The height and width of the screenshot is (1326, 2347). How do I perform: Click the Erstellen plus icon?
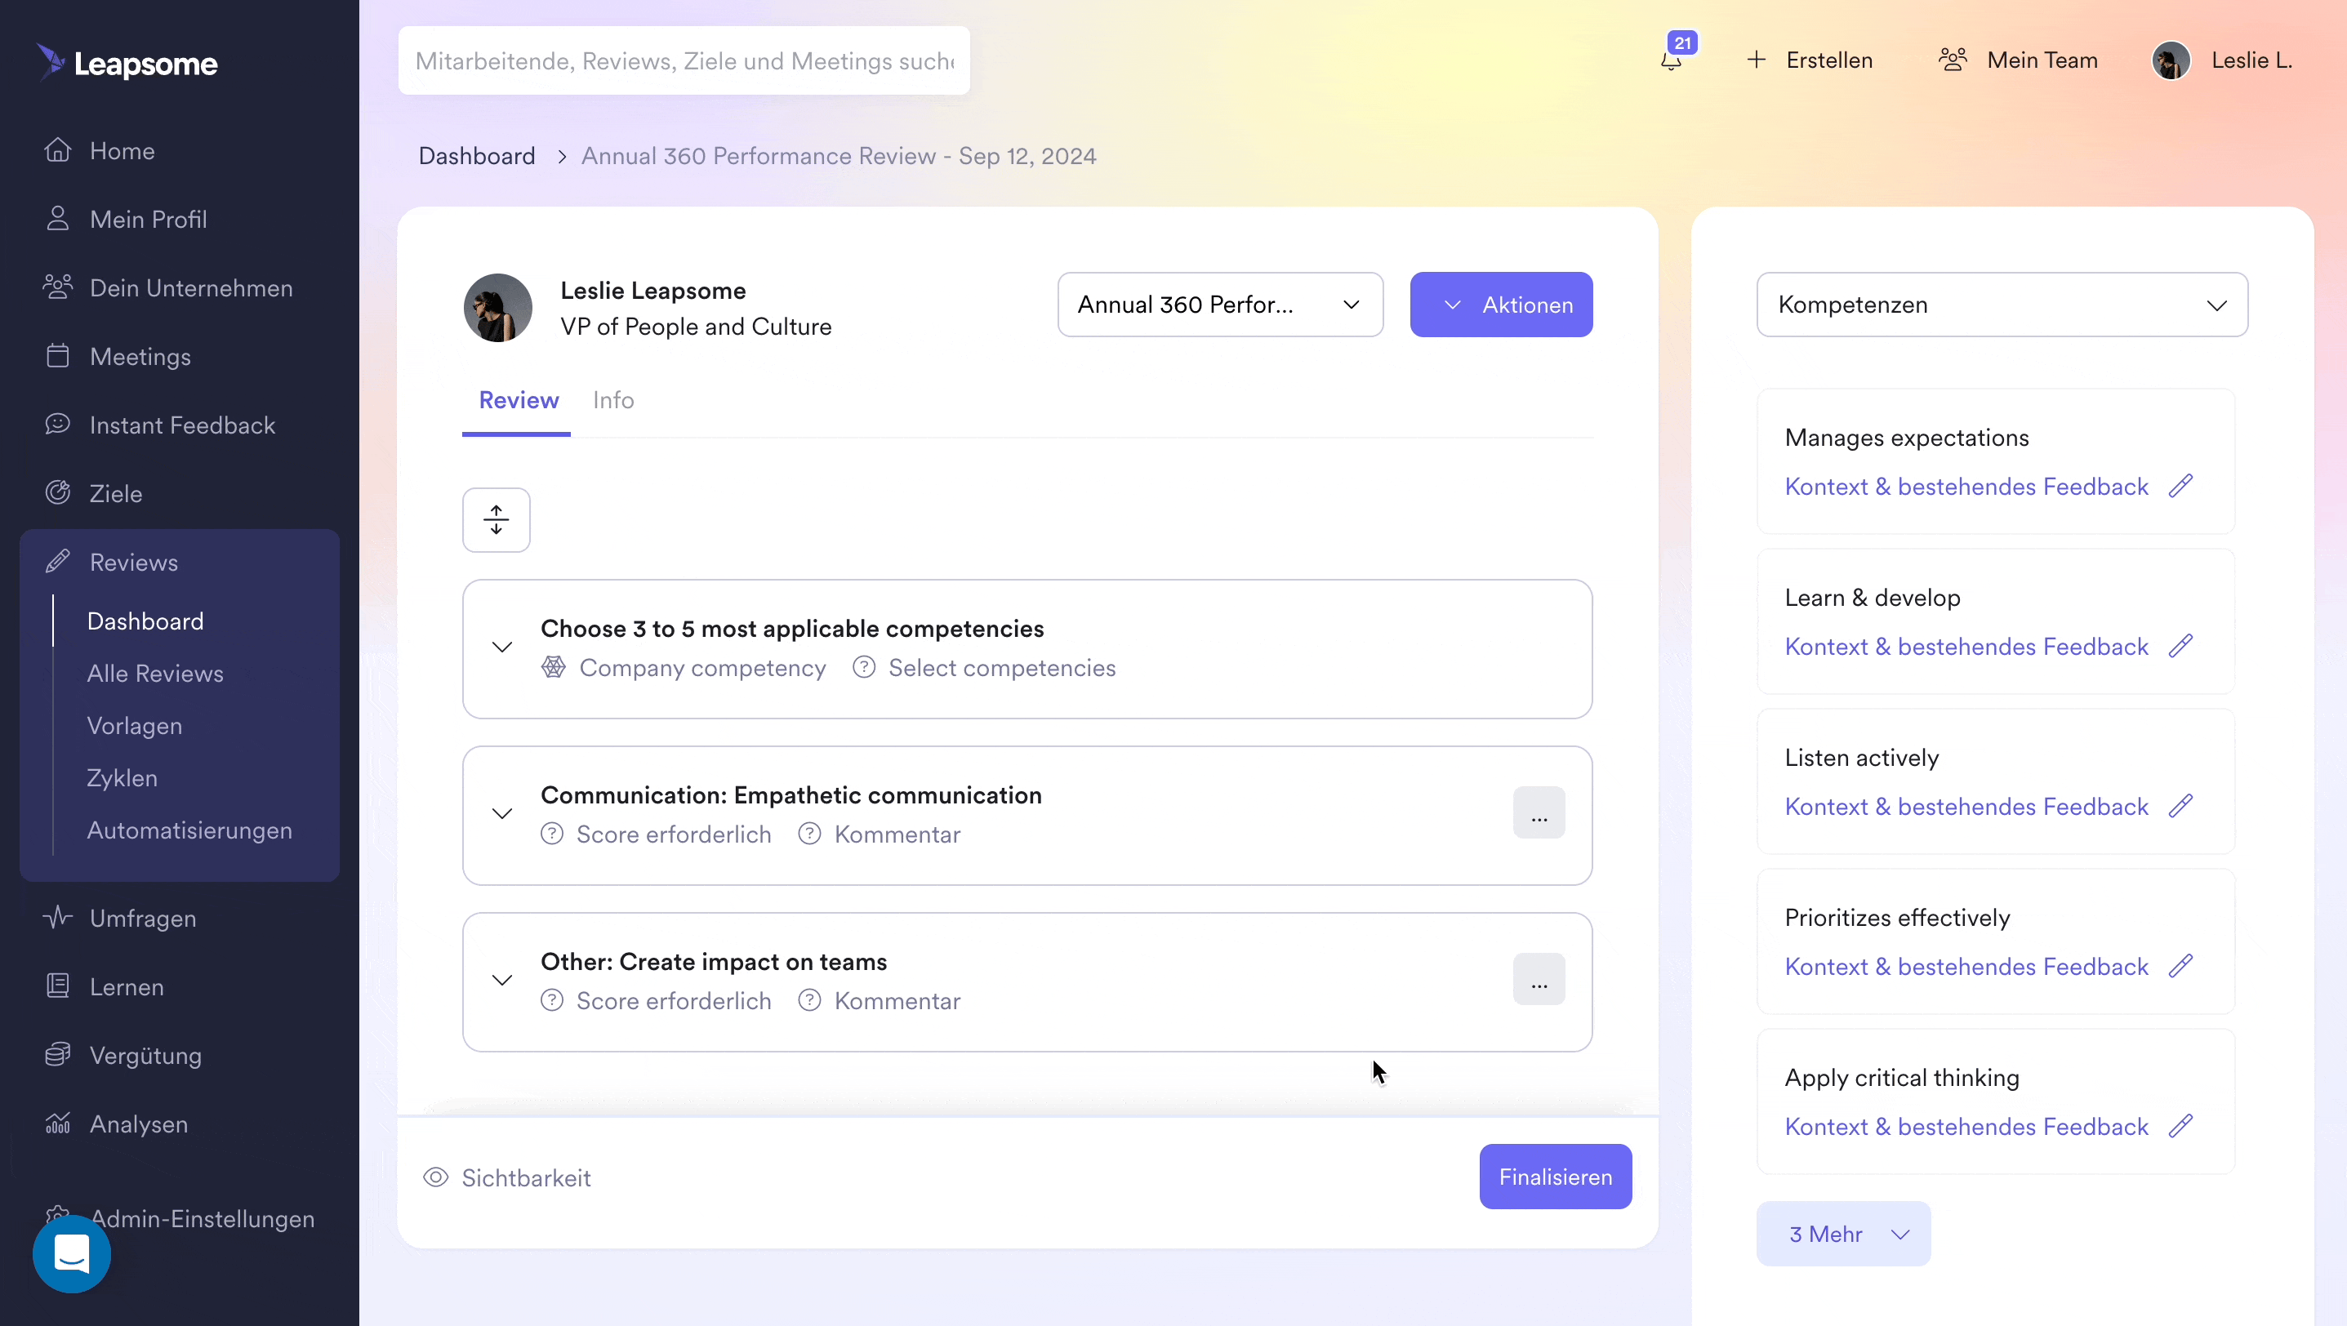click(x=1756, y=60)
